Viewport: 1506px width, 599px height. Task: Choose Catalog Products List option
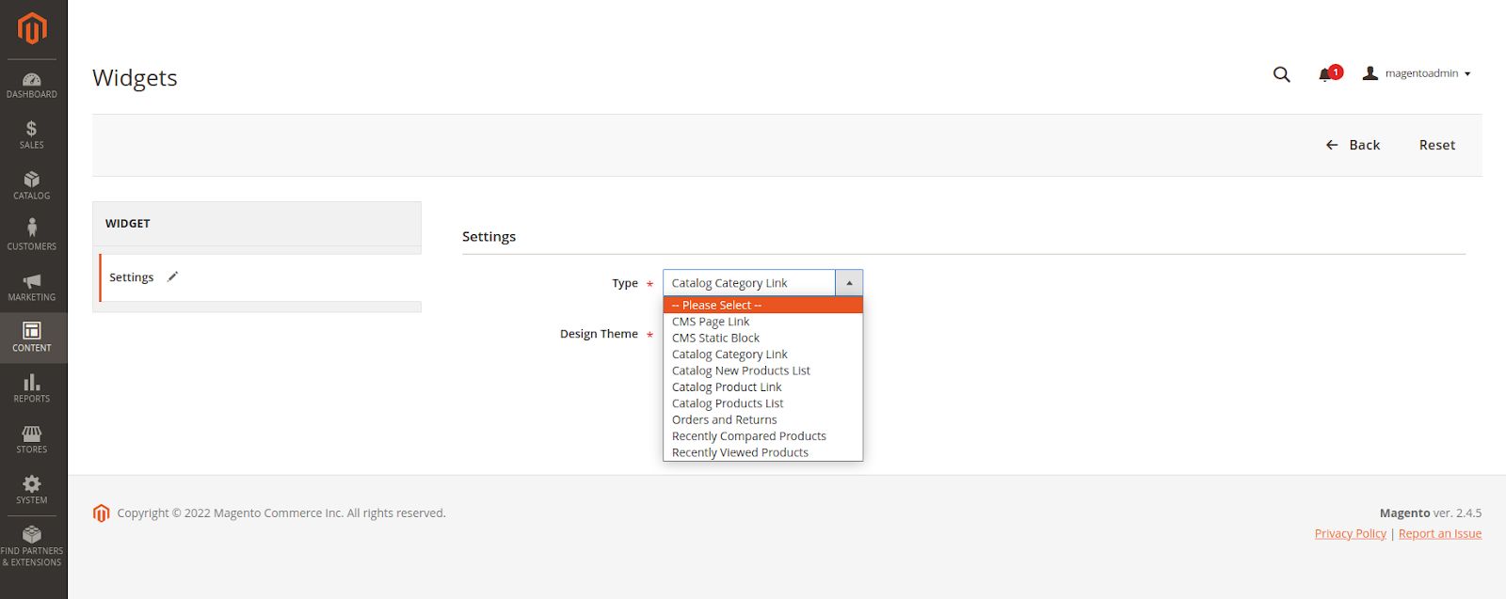coord(762,403)
